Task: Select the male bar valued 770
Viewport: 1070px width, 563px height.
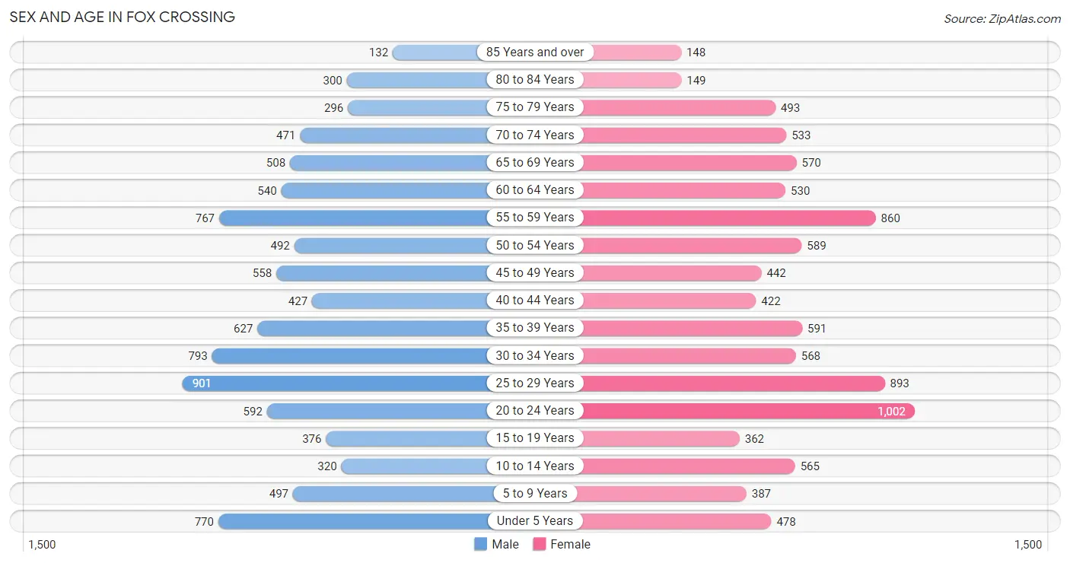Action: [x=353, y=521]
